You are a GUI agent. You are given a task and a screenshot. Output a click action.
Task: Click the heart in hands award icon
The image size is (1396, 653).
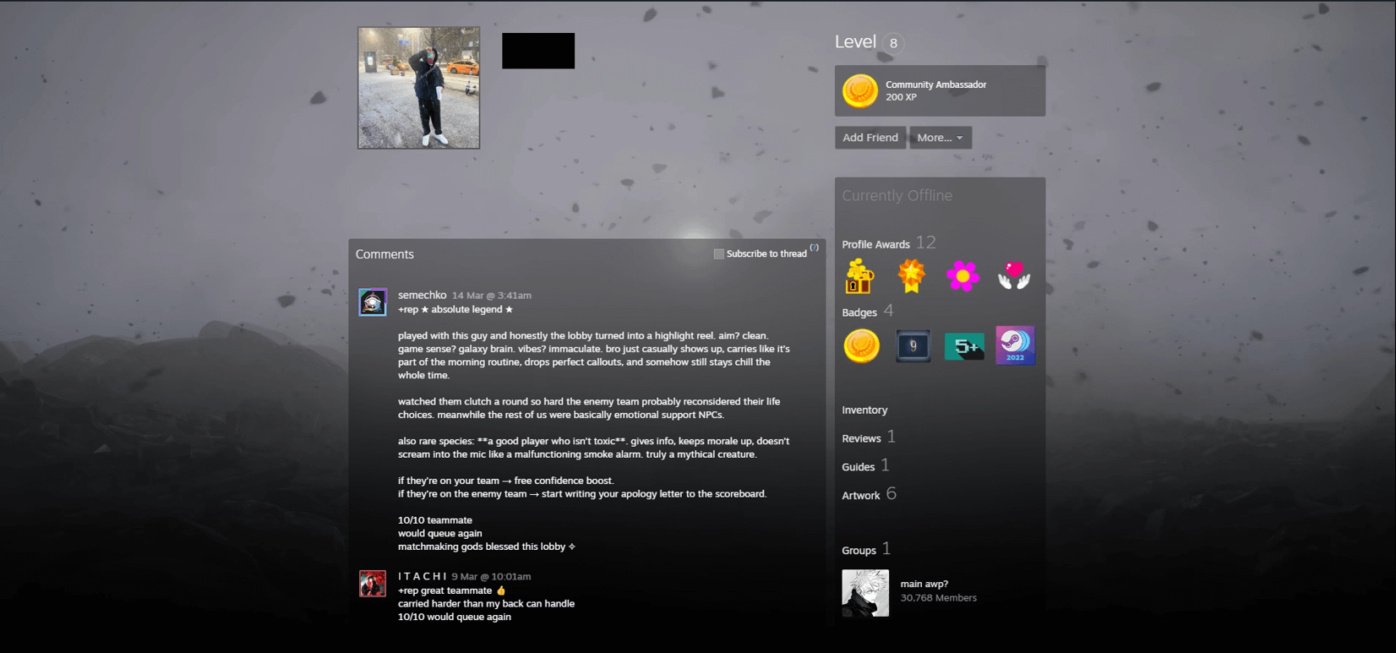click(1013, 276)
